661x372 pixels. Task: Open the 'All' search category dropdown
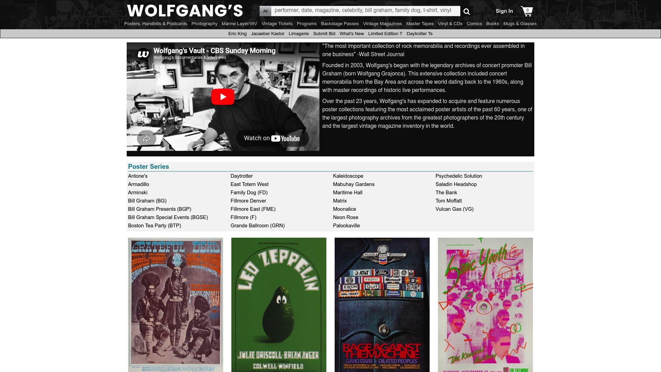click(x=265, y=11)
